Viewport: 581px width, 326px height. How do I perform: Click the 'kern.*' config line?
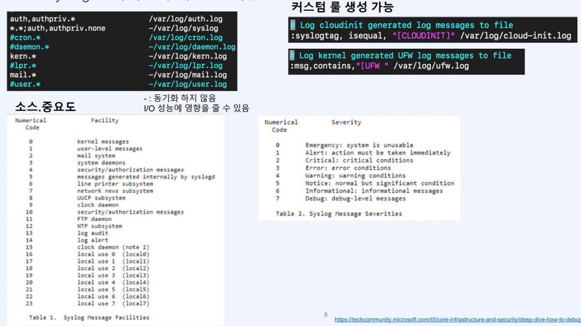(23, 56)
